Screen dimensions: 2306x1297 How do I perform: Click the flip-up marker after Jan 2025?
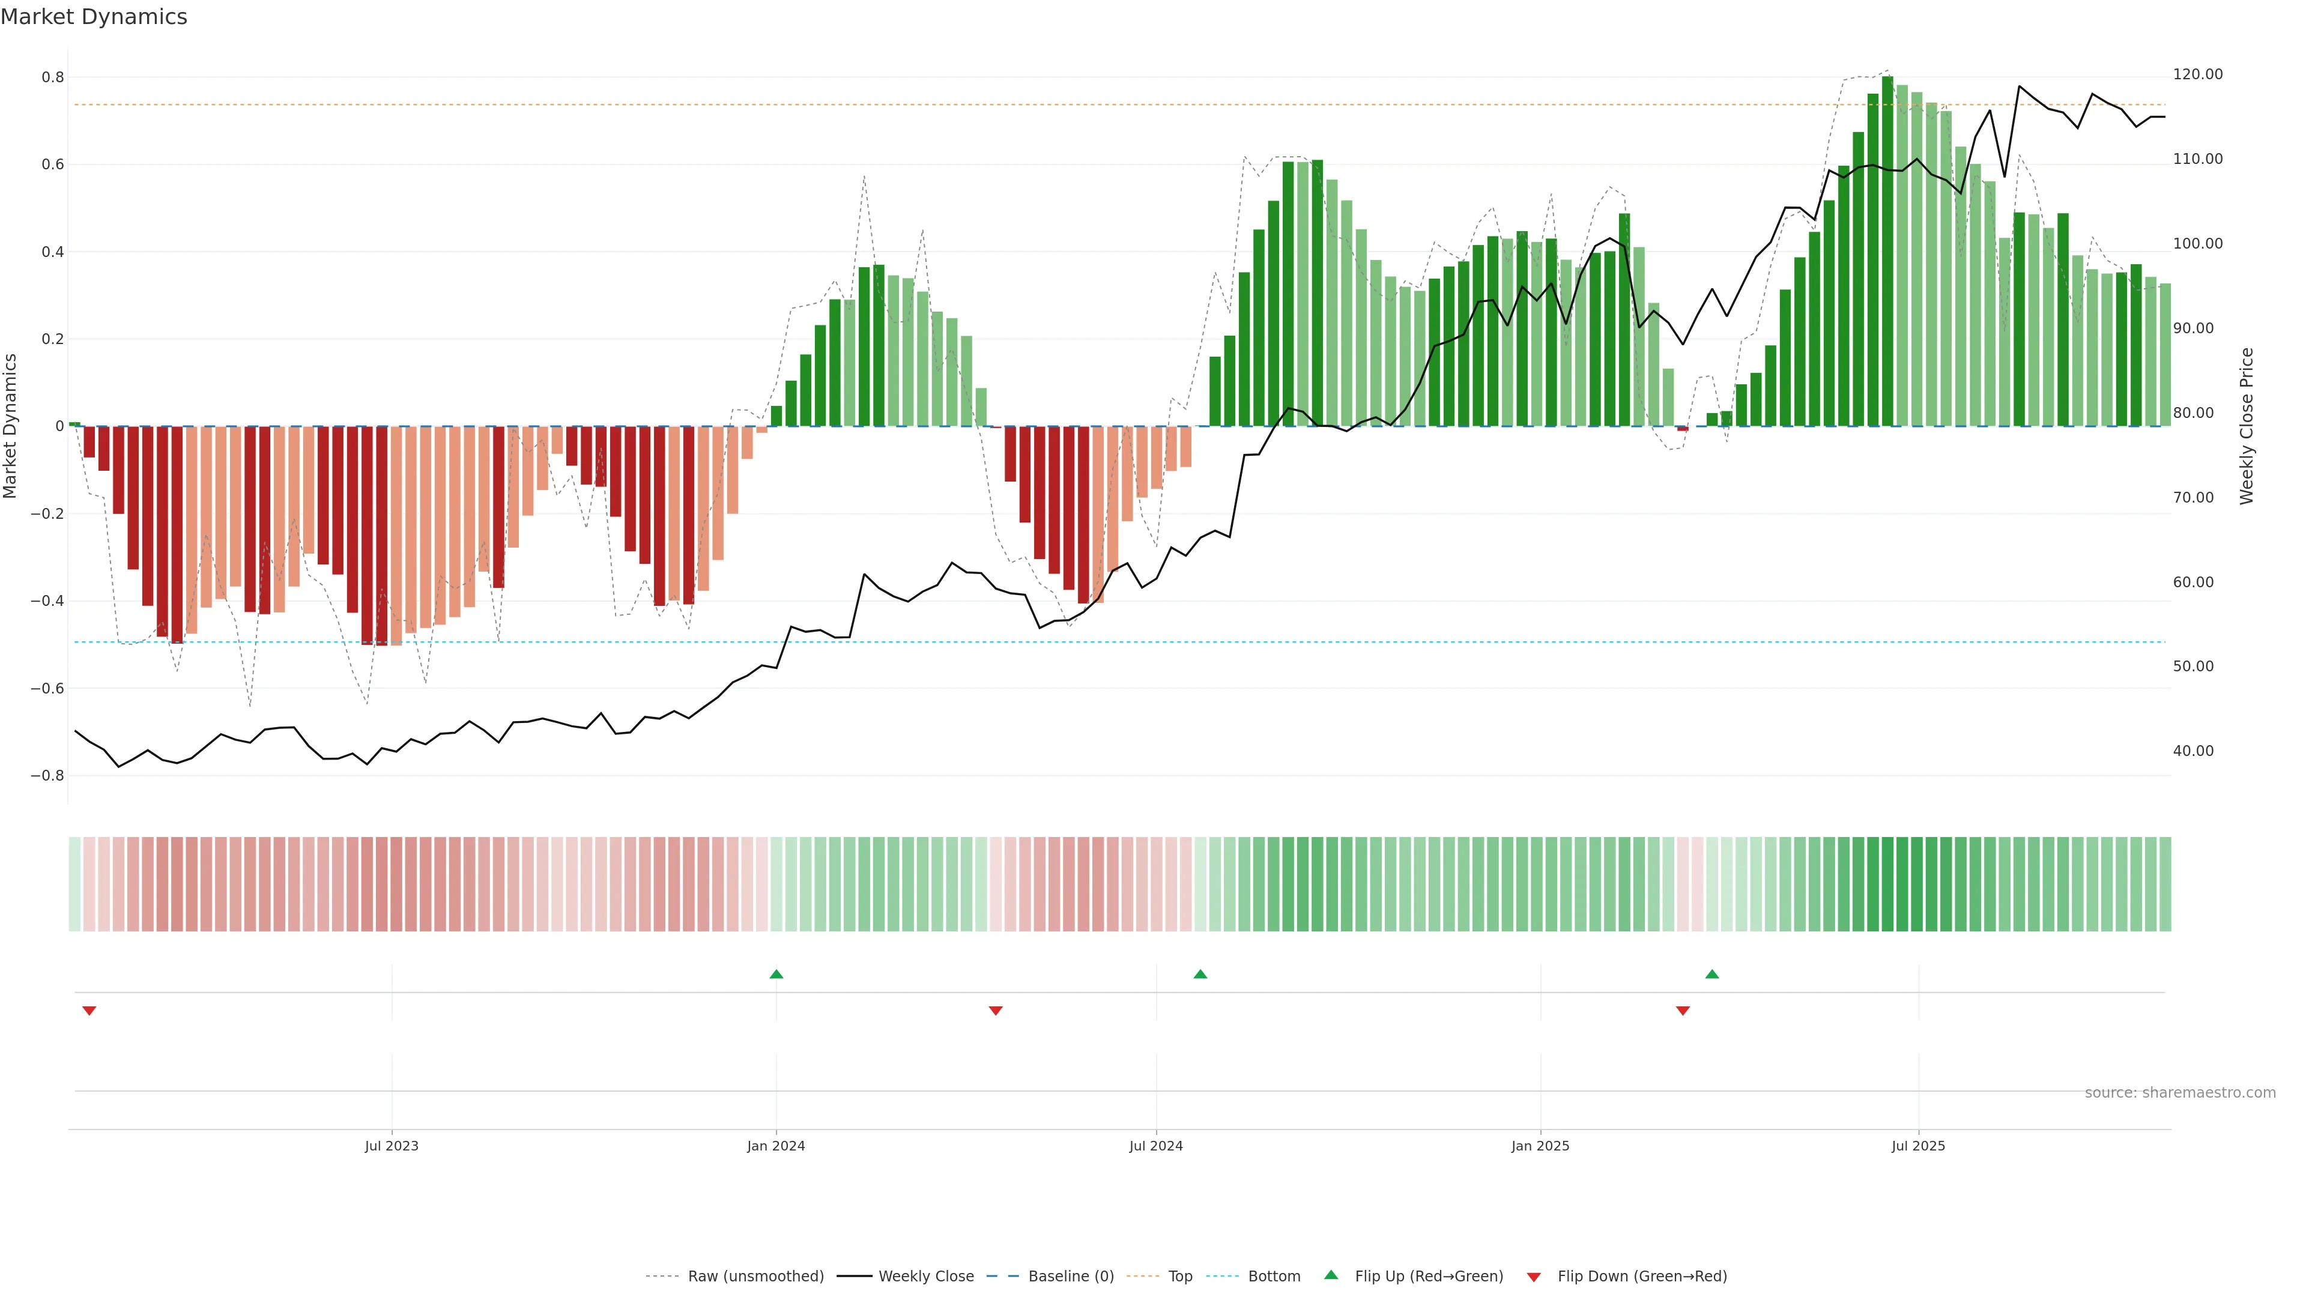point(1711,974)
